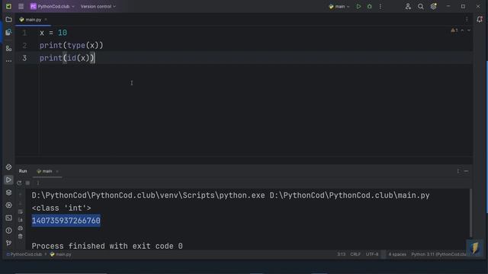
Task: Open Search Everywhere magnifier icon
Action: point(420,6)
